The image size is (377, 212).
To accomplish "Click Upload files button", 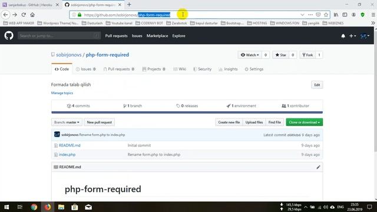I will (254, 122).
